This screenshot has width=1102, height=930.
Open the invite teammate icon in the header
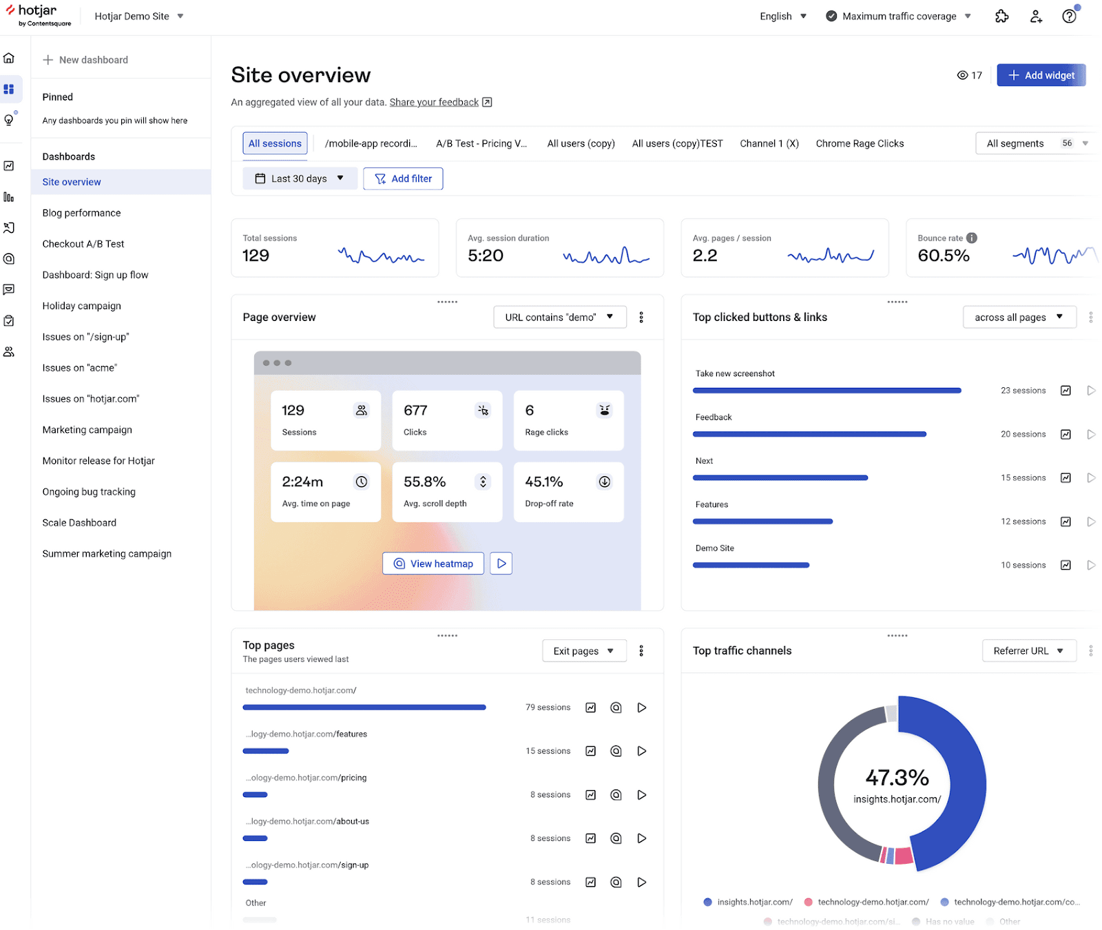1037,16
